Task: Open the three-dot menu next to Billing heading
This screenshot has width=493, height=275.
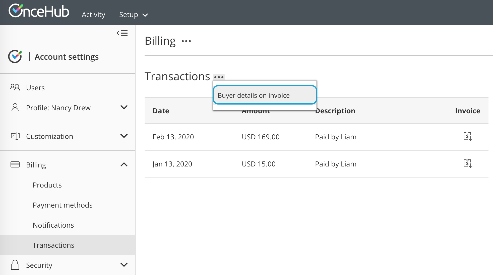Action: click(186, 41)
